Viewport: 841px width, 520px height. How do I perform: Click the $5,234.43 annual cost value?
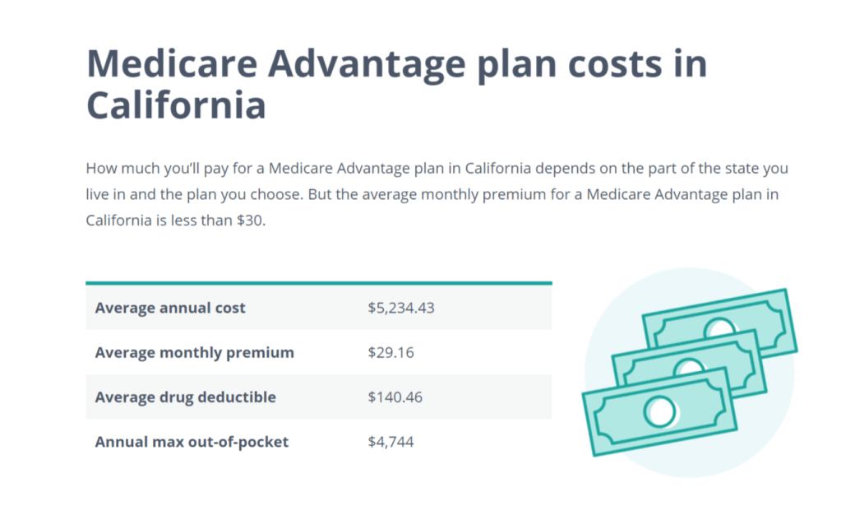(x=401, y=309)
